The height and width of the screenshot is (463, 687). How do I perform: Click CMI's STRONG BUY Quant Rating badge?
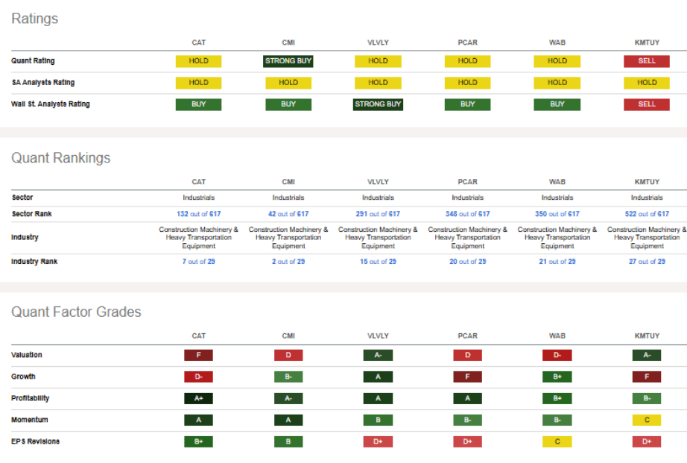288,61
